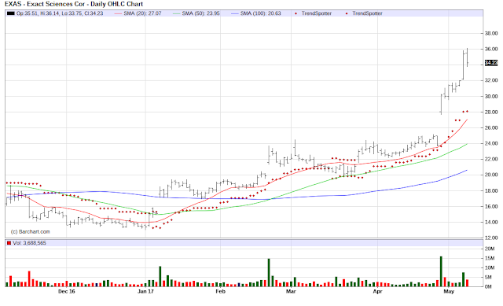This screenshot has height=306, width=503.
Task: Click the 38.00 price axis label
Action: point(491,33)
